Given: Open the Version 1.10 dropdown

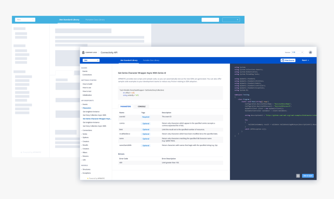Looking at the screenshot, I should [297, 52].
